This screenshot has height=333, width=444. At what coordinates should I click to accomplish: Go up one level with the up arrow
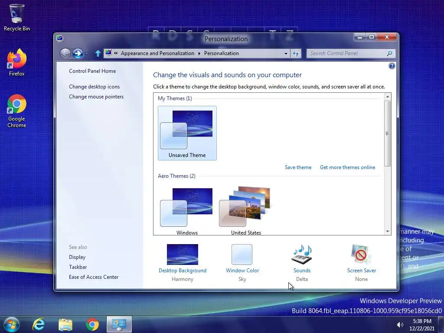[x=98, y=53]
